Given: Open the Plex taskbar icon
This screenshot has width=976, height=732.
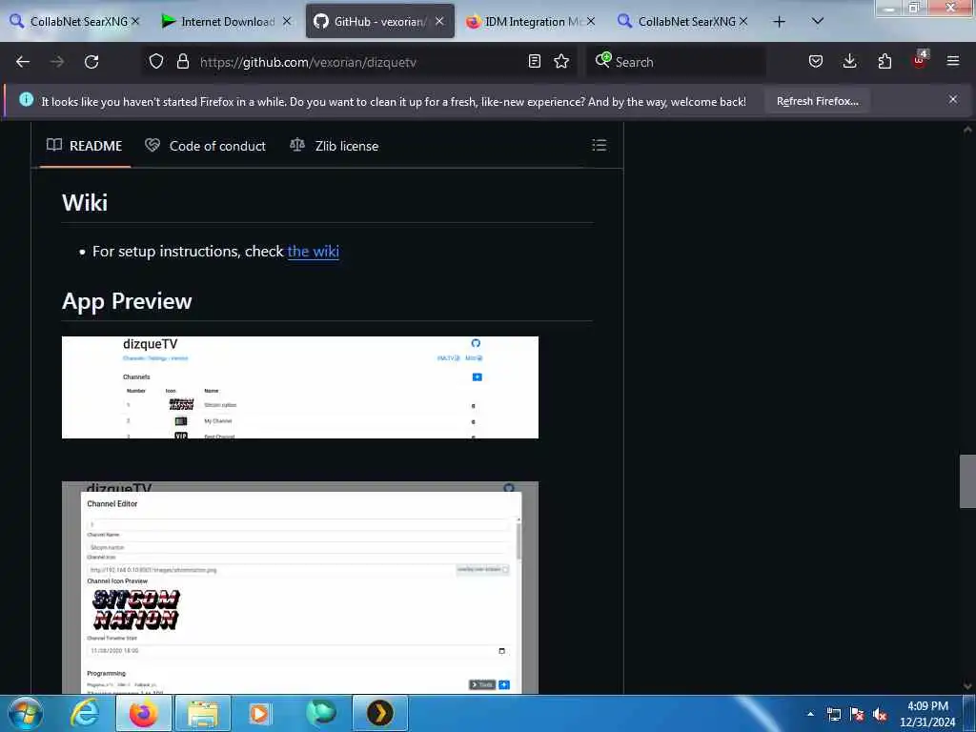Looking at the screenshot, I should point(379,713).
